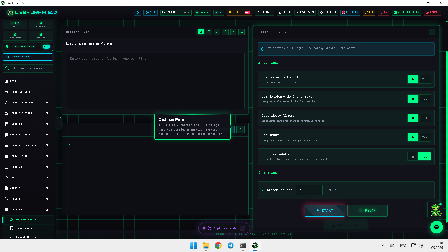The width and height of the screenshot is (448, 252).
Task: Open the English language dropdown
Action: (350, 13)
